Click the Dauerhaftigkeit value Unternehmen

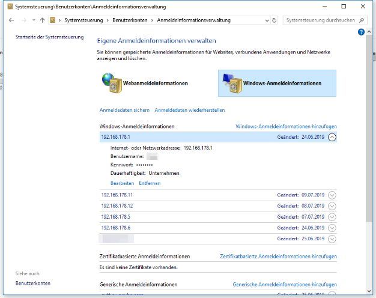[164, 173]
